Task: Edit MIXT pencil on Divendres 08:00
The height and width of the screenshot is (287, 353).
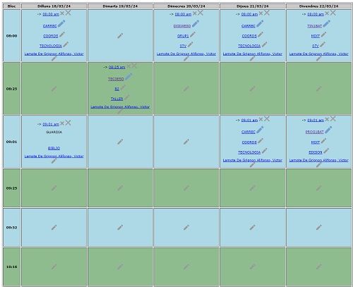Action: pos(323,35)
